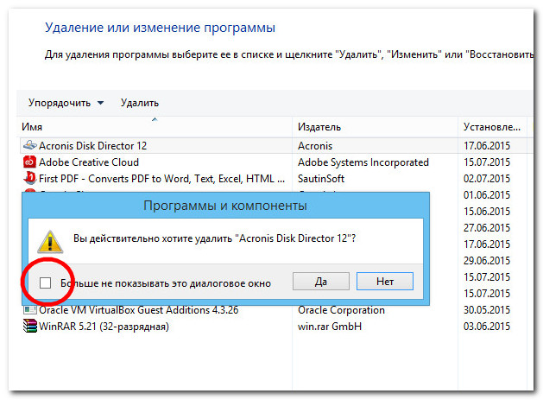Click the win.rar GmbH publisher cell
The image size is (543, 400).
tap(329, 327)
